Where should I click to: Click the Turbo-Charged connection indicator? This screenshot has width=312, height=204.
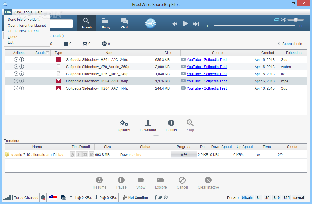[21, 198]
